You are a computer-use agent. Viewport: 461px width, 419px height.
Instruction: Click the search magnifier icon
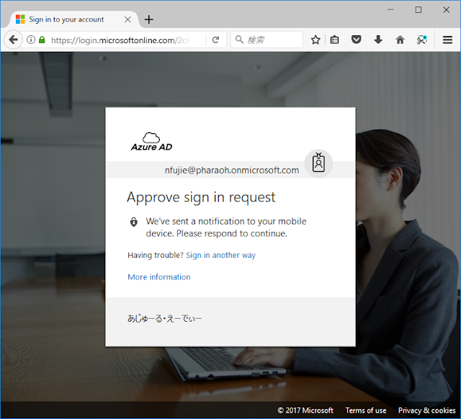[x=239, y=40]
